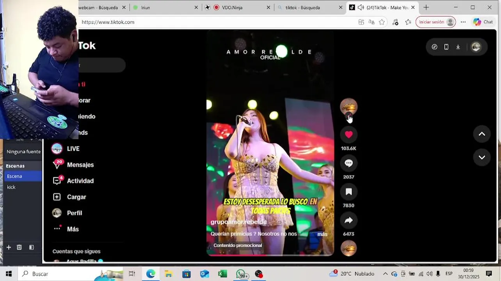
Task: Open Copilot Chat button
Action: point(483,22)
